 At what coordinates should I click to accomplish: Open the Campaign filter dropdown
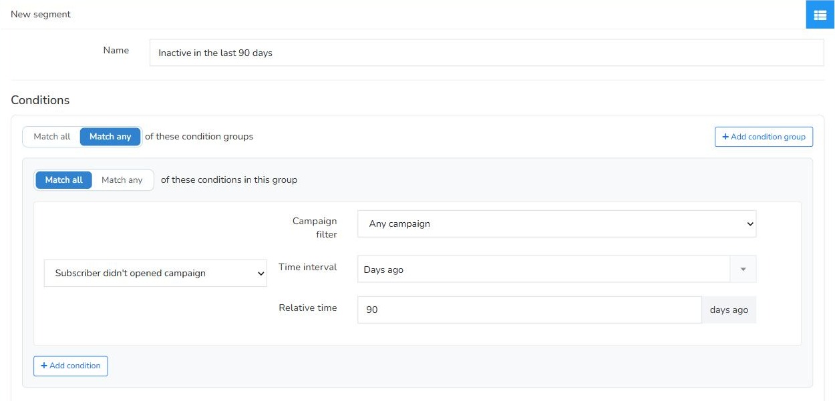(x=556, y=224)
